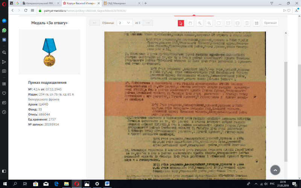Reload the current page
This screenshot has width=301, height=188.
[26, 11]
